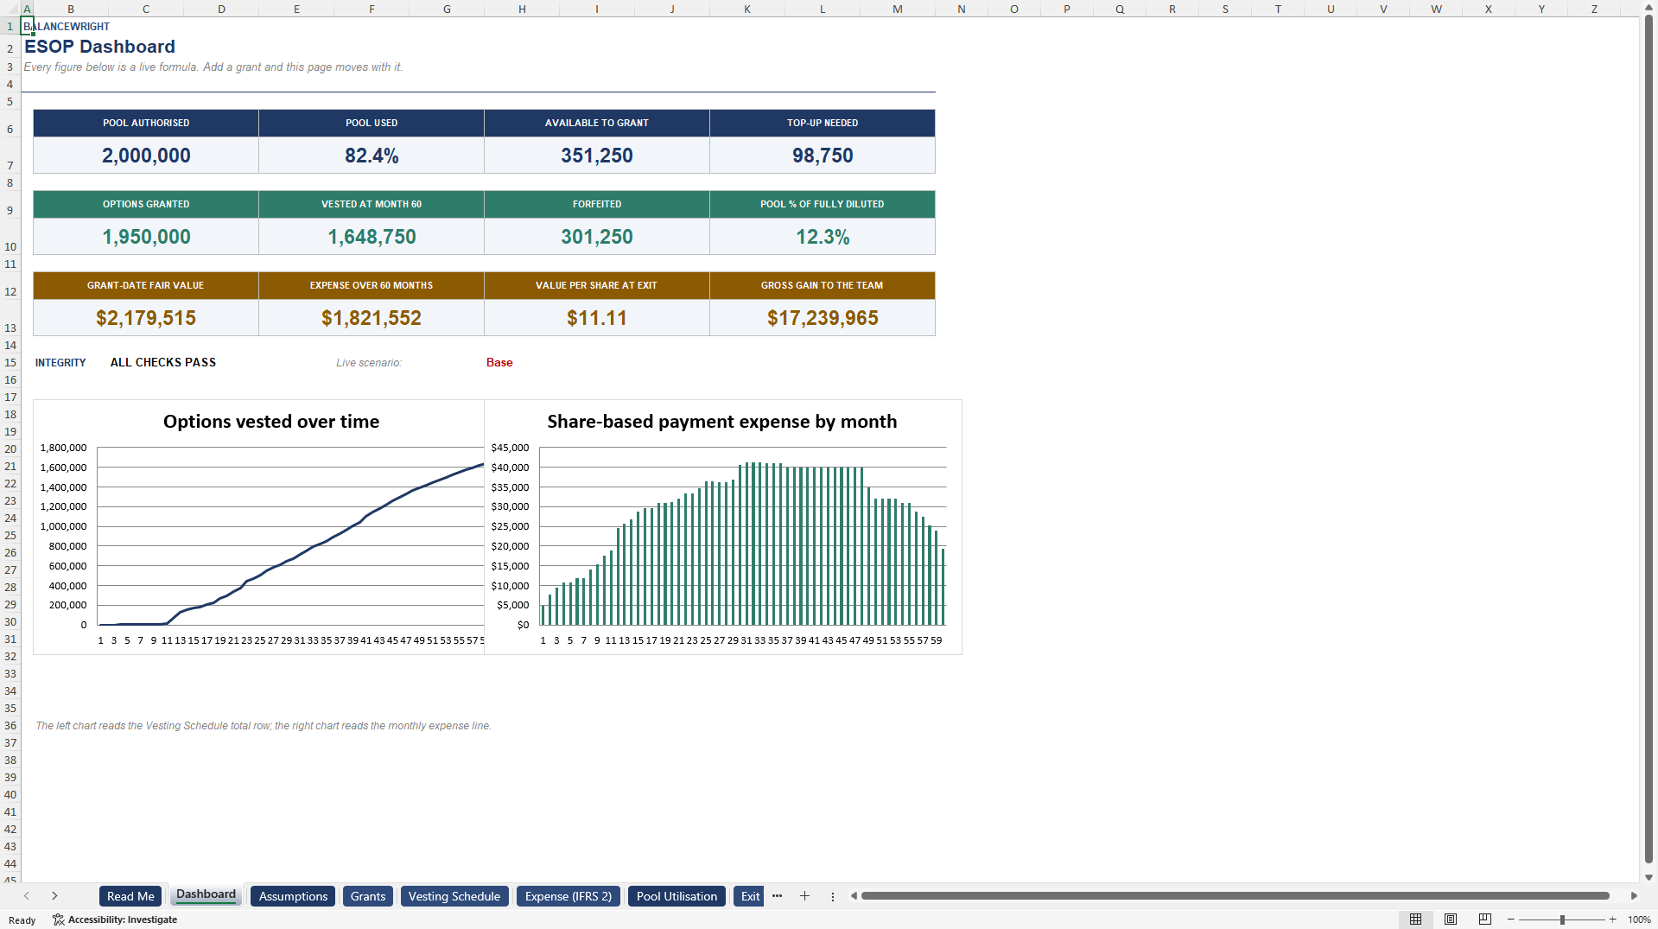
Task: Open the Grants sheet tab
Action: (x=368, y=896)
